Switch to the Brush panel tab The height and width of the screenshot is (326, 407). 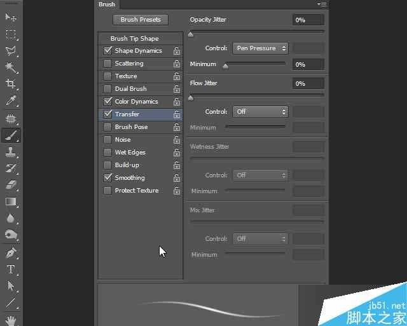click(107, 4)
